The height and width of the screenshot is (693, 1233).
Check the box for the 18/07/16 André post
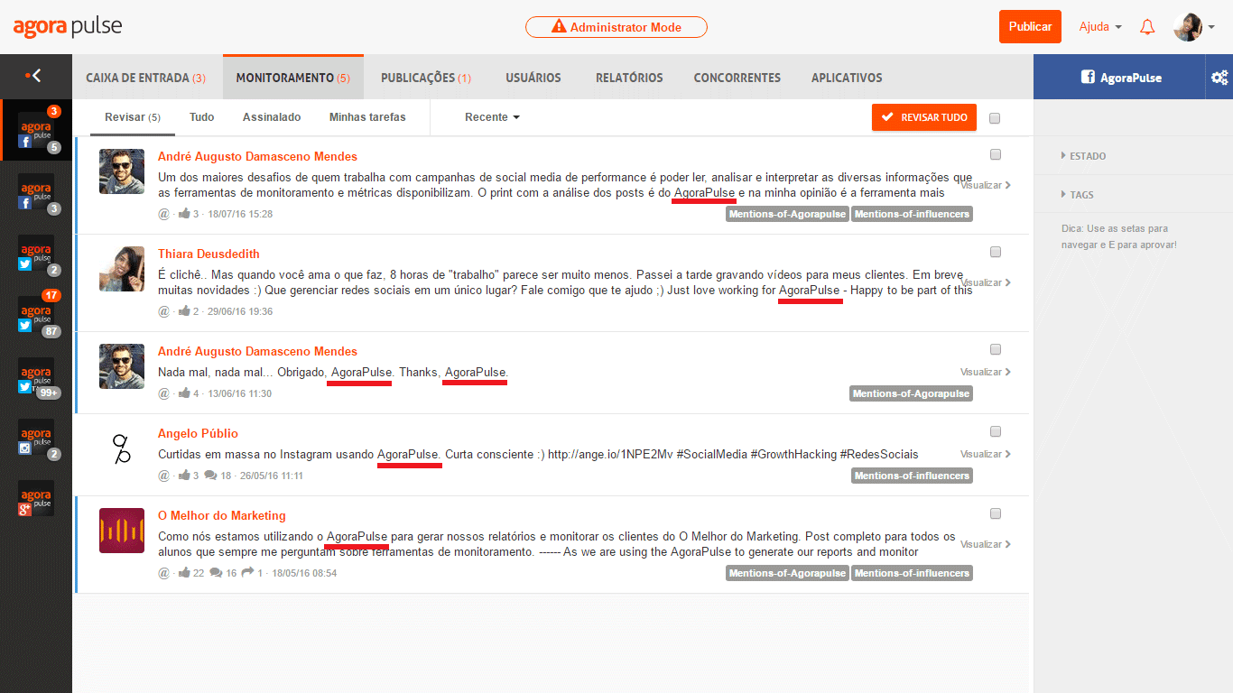coord(996,154)
